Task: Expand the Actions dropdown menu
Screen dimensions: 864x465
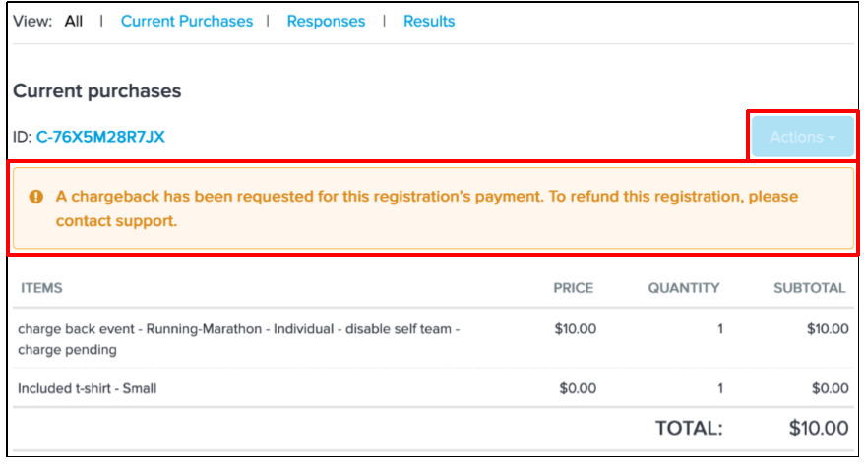Action: (801, 138)
